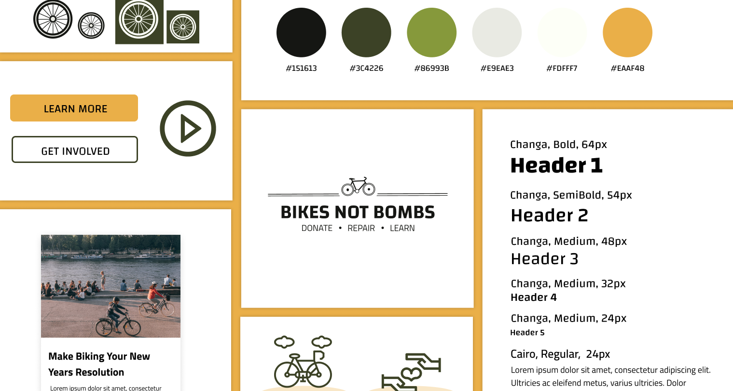Select the olive green #86993B swatch
The image size is (733, 391).
(431, 32)
